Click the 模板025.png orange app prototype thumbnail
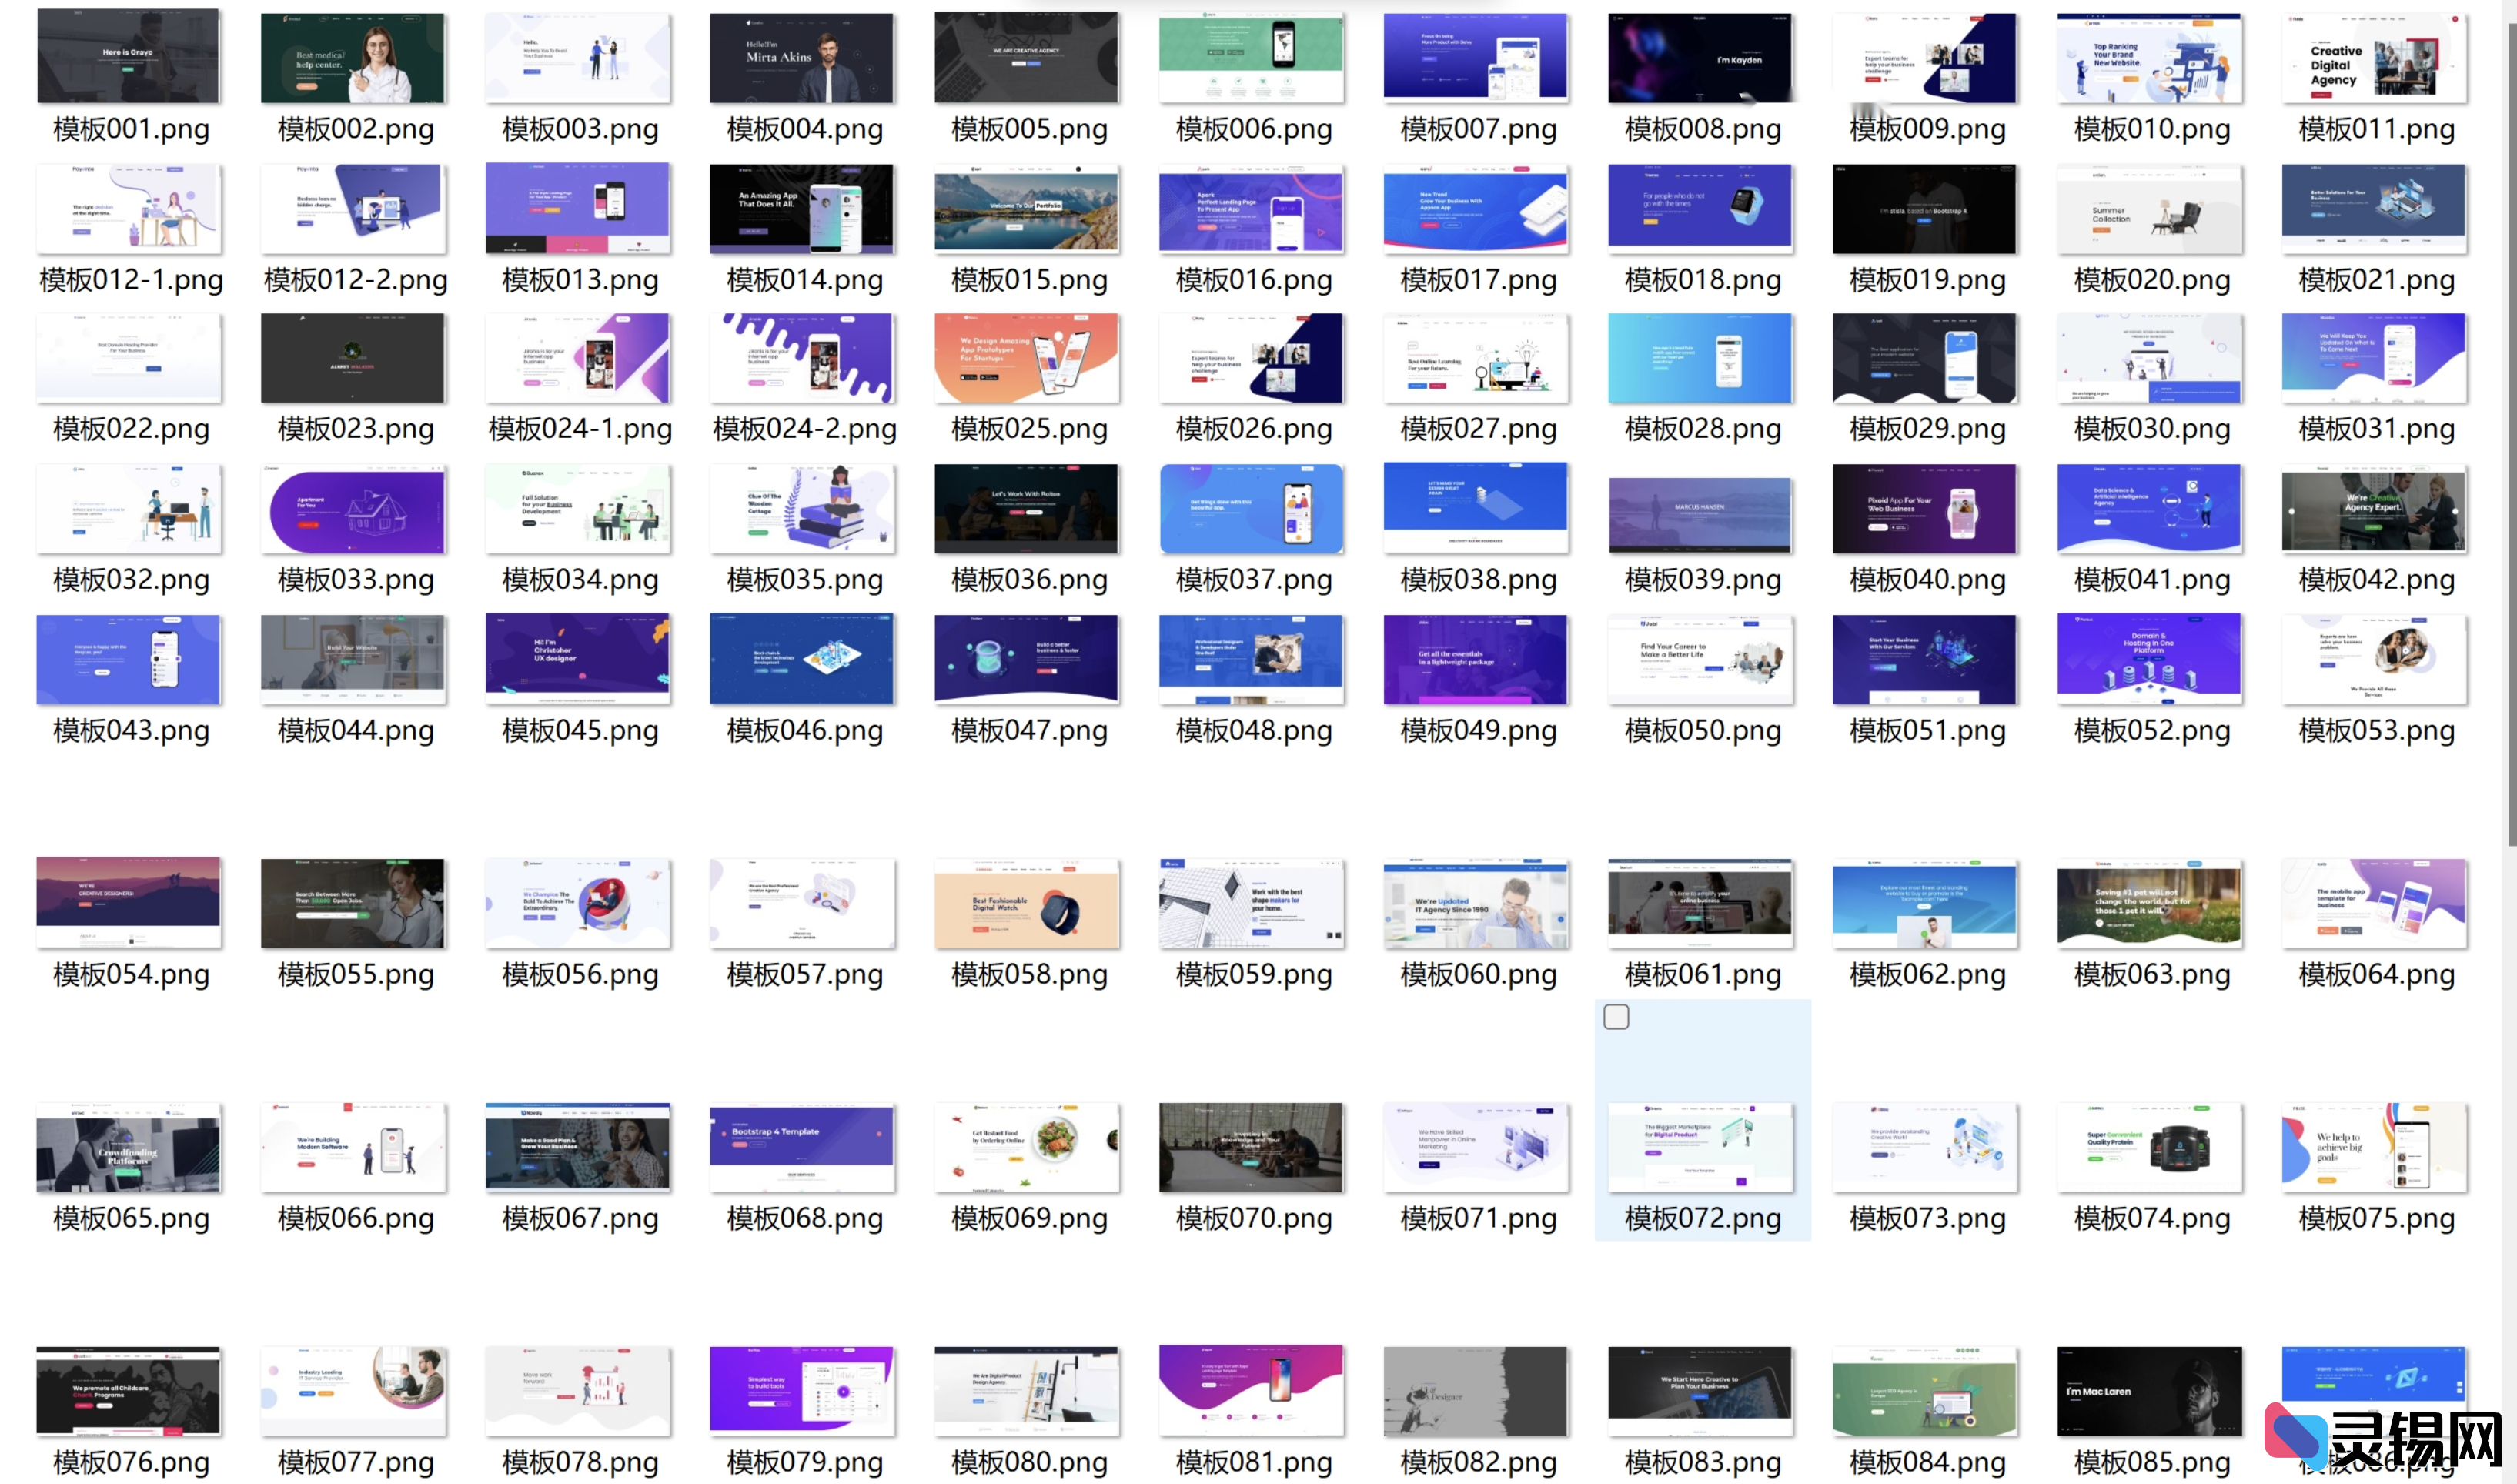This screenshot has height=1484, width=2517. pyautogui.click(x=1026, y=358)
